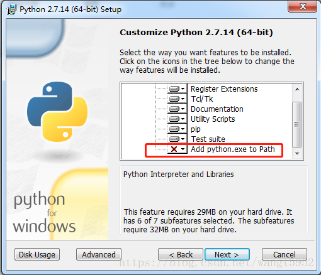Open the Documentation feature install dropdown
Screen dimensions: 321x275
[x=177, y=109]
